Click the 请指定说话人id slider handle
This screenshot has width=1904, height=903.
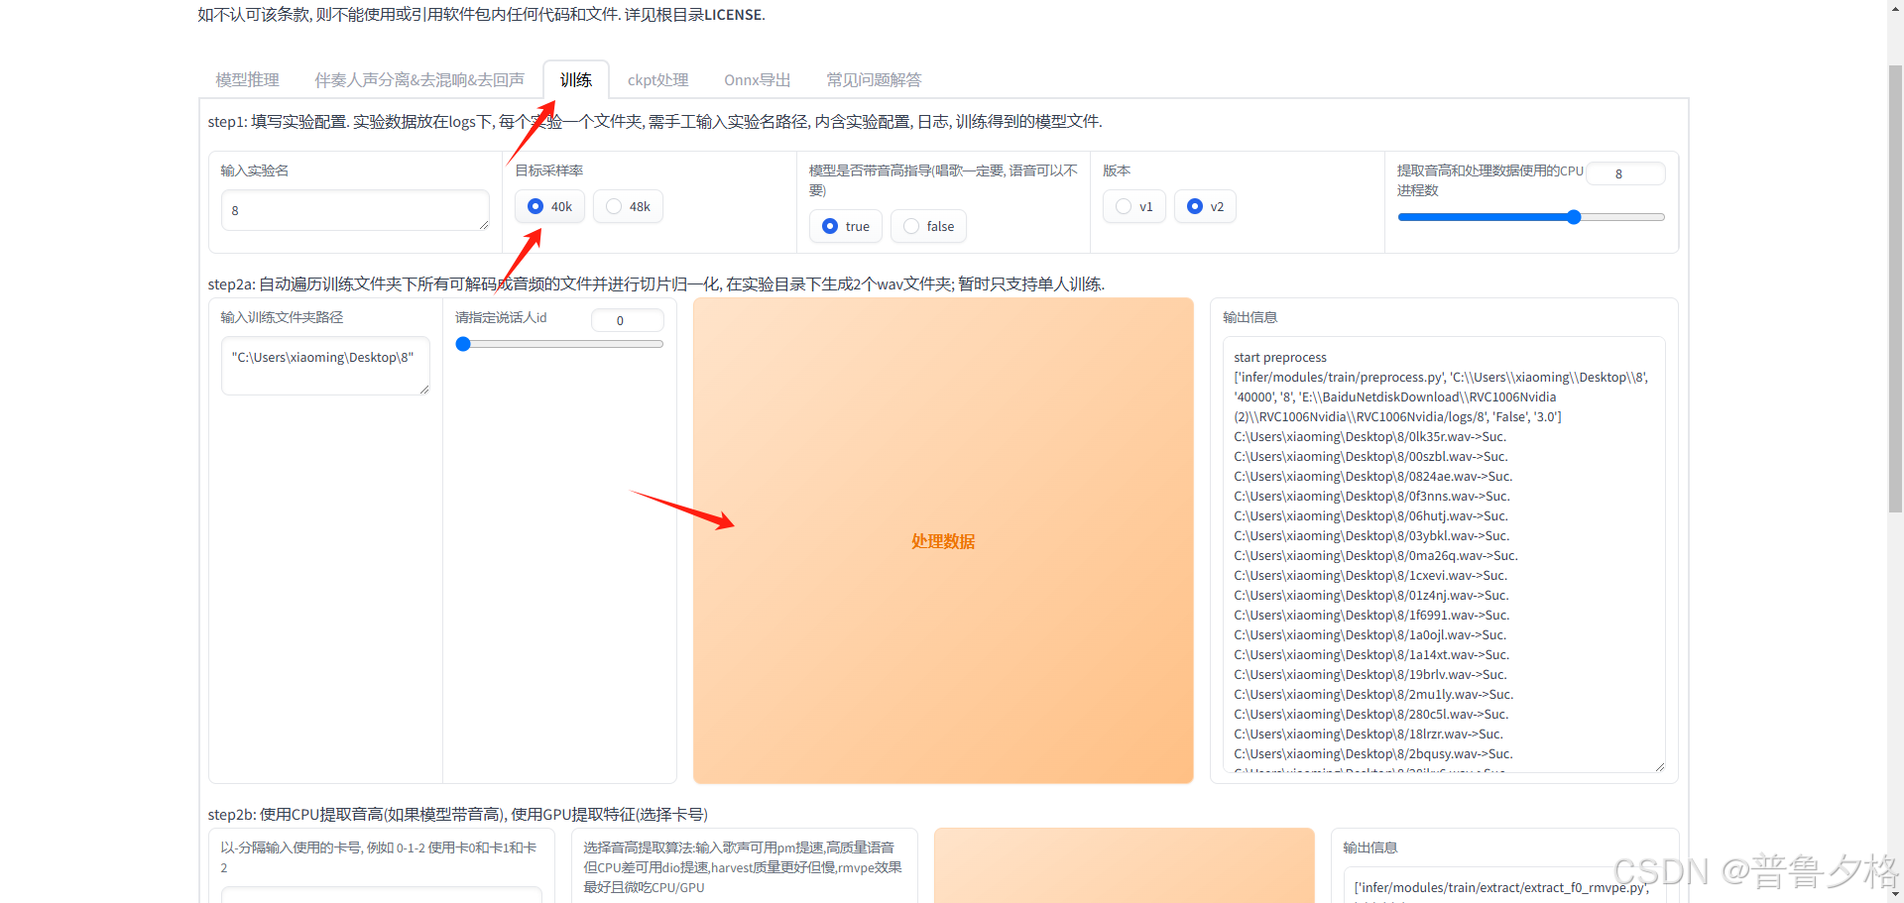(463, 344)
